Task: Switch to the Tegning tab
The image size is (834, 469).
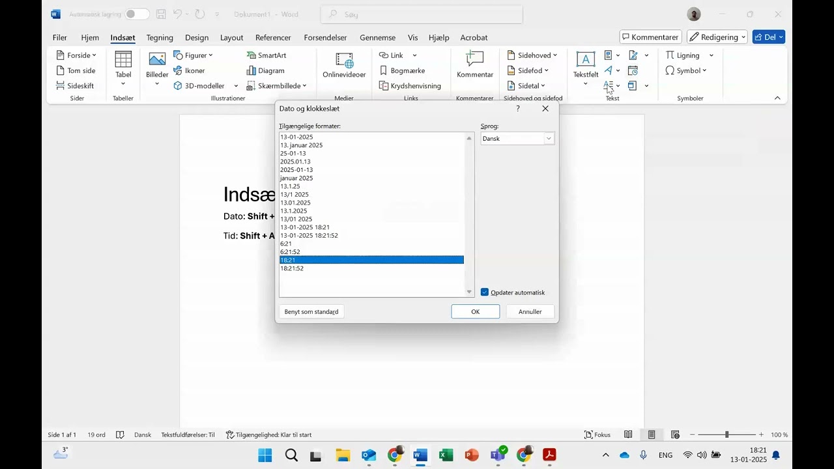Action: point(160,37)
